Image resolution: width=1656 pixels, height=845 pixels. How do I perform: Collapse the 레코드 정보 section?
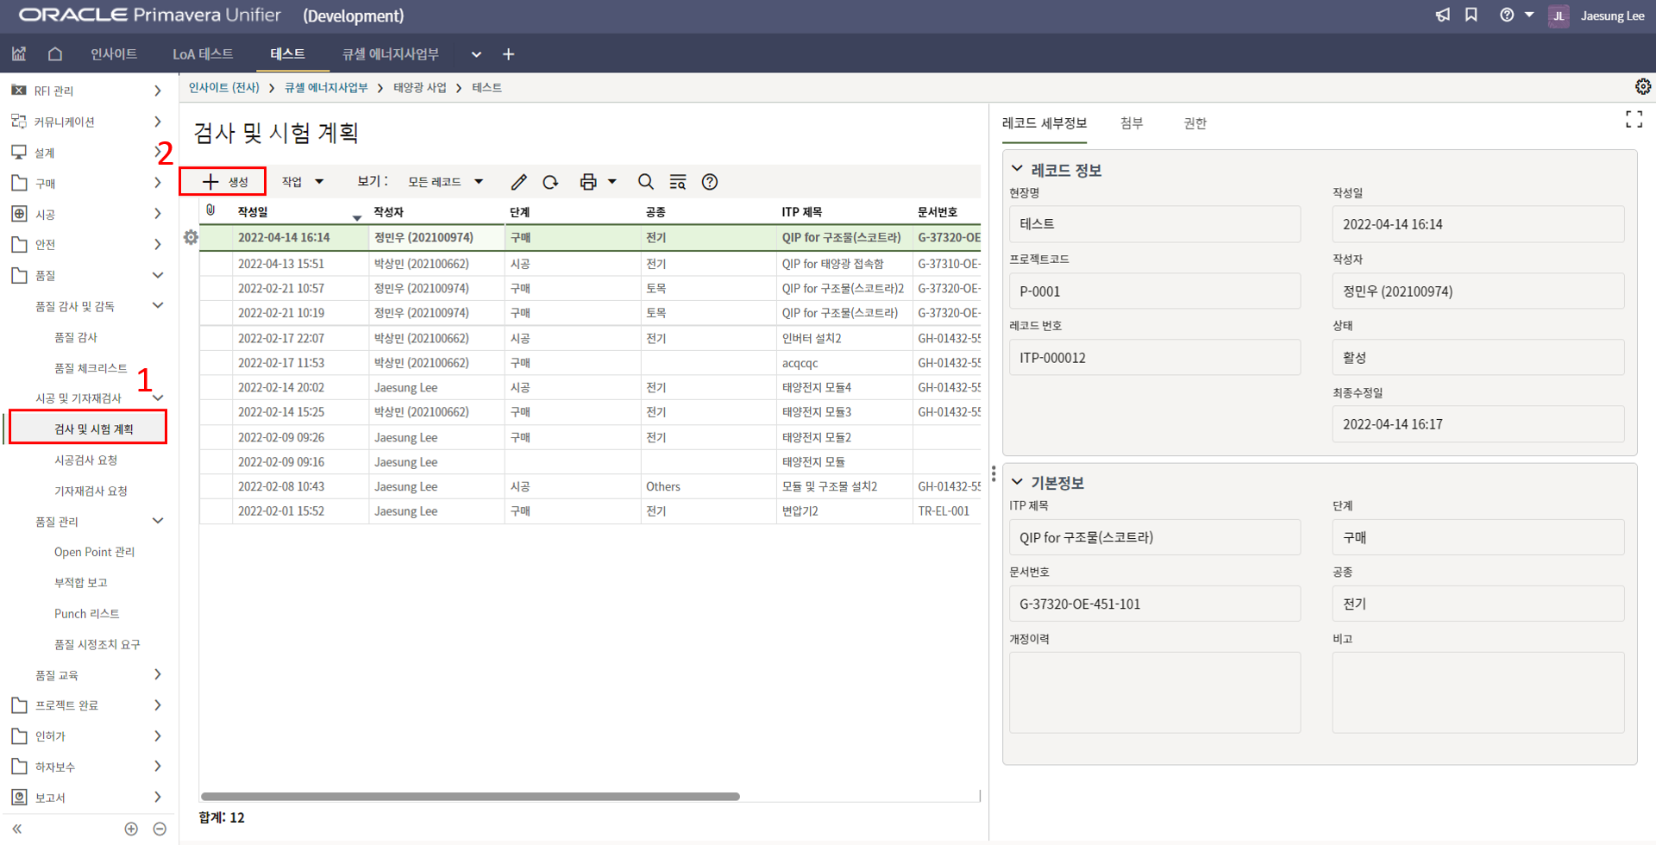(1018, 169)
